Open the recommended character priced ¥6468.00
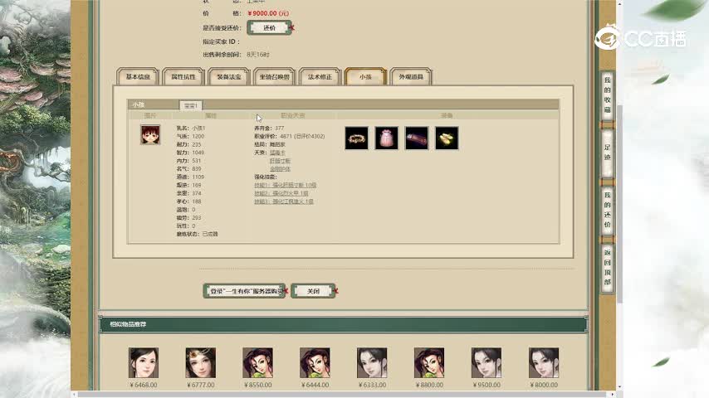The height and width of the screenshot is (398, 709). (144, 363)
